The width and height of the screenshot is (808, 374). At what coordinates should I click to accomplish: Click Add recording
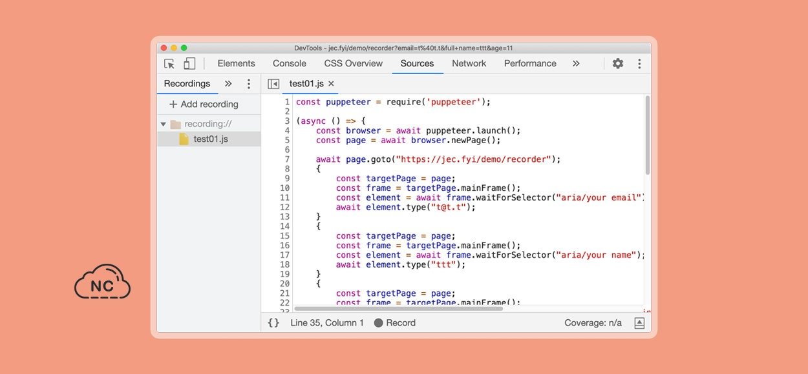204,104
